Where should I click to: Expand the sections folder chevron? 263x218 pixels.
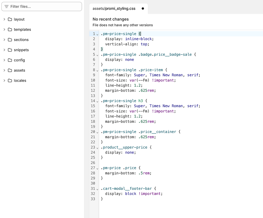[4, 40]
